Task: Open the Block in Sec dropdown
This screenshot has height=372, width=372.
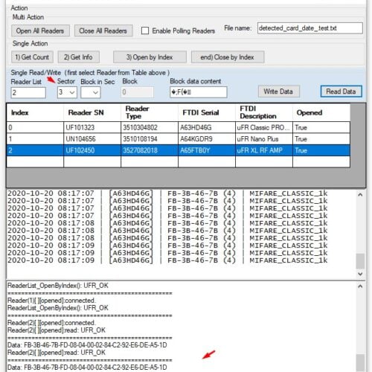Action: 91,92
